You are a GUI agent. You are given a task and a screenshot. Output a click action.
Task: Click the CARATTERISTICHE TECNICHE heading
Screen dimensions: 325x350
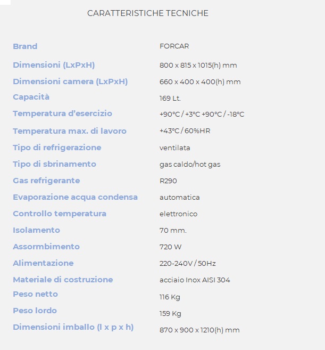pos(147,13)
